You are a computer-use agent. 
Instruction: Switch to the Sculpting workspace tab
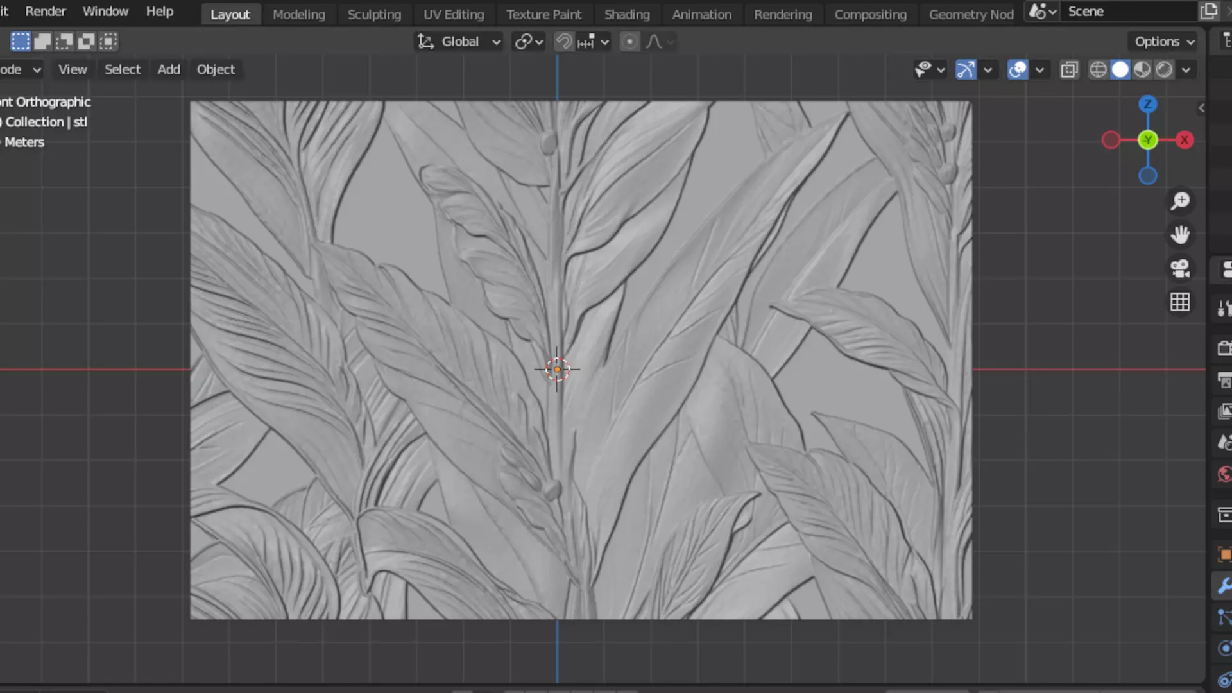click(374, 14)
